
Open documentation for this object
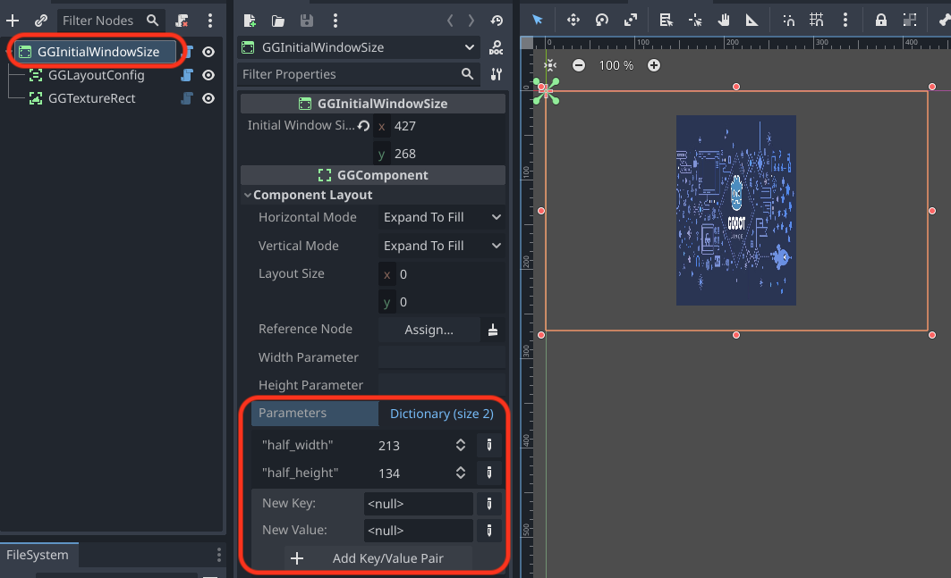[497, 47]
